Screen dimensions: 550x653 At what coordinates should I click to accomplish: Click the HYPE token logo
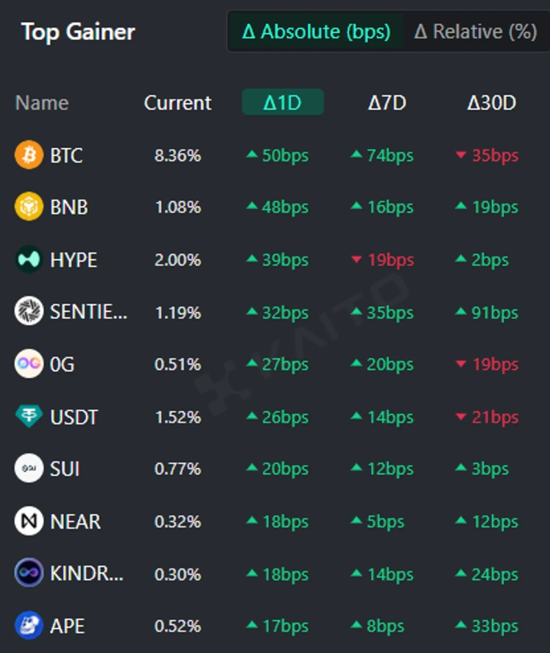[29, 260]
